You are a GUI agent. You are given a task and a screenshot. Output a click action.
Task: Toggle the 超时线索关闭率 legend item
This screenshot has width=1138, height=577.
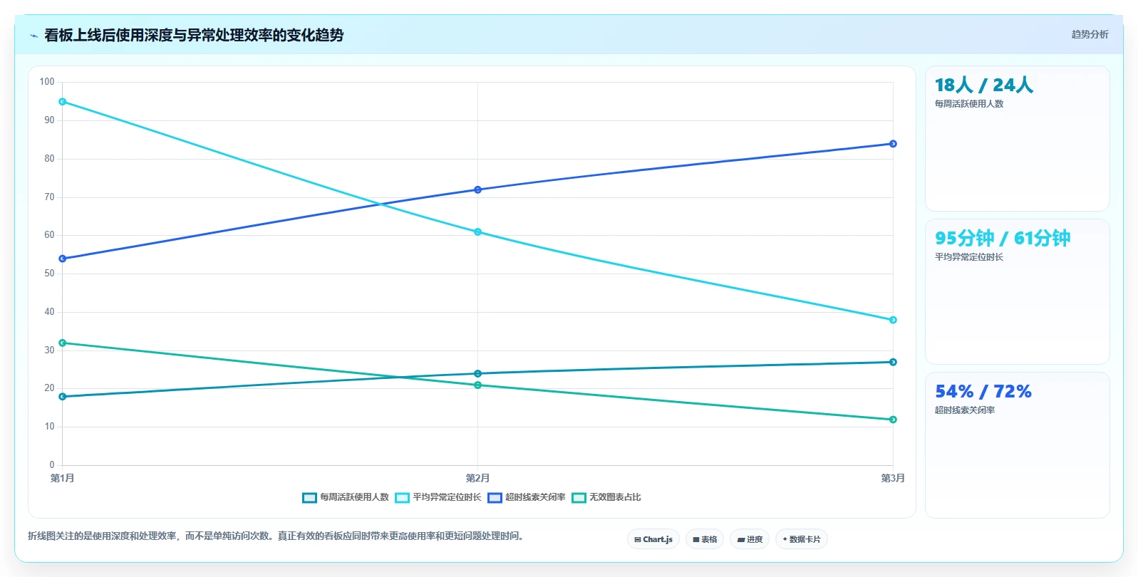pyautogui.click(x=527, y=497)
